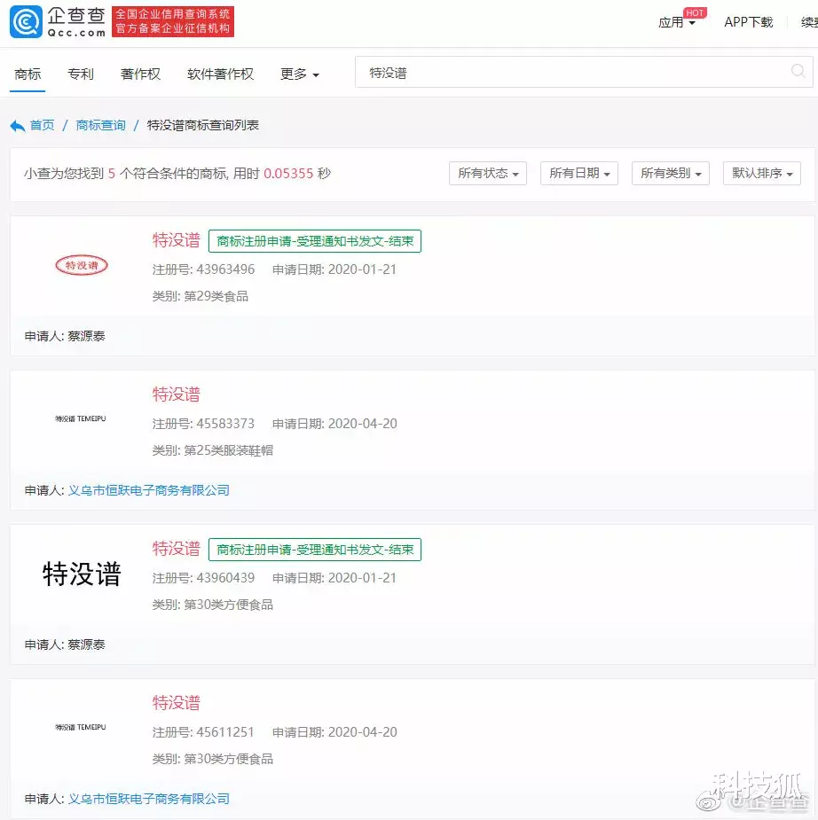Open the 所有类别 filter dropdown

tap(670, 173)
